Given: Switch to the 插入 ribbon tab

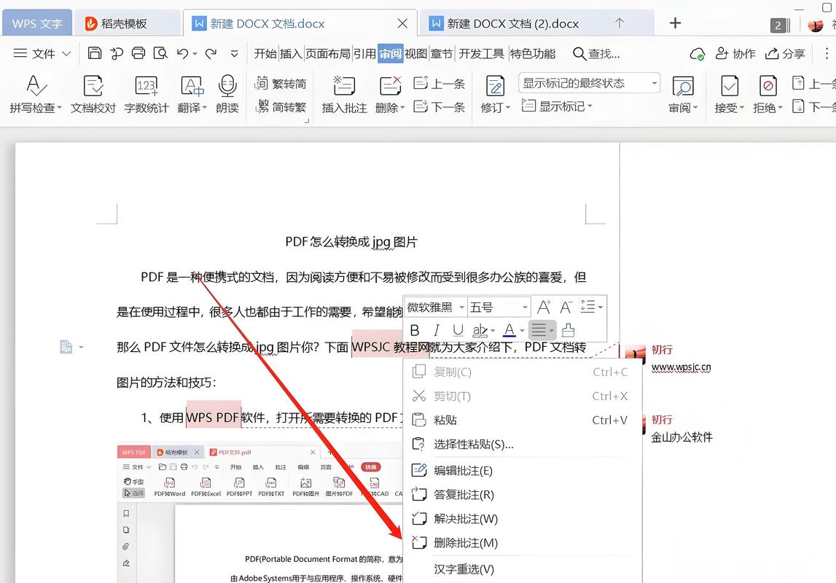Looking at the screenshot, I should 291,53.
